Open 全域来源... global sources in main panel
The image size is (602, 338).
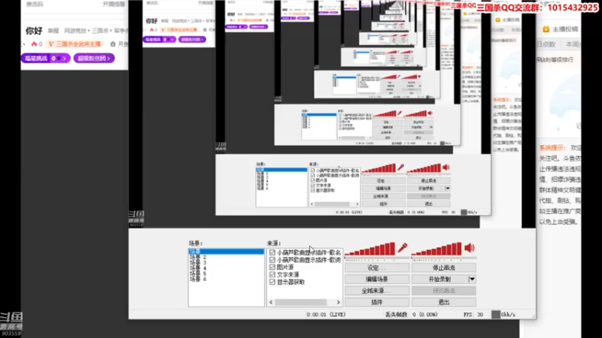[x=377, y=291]
